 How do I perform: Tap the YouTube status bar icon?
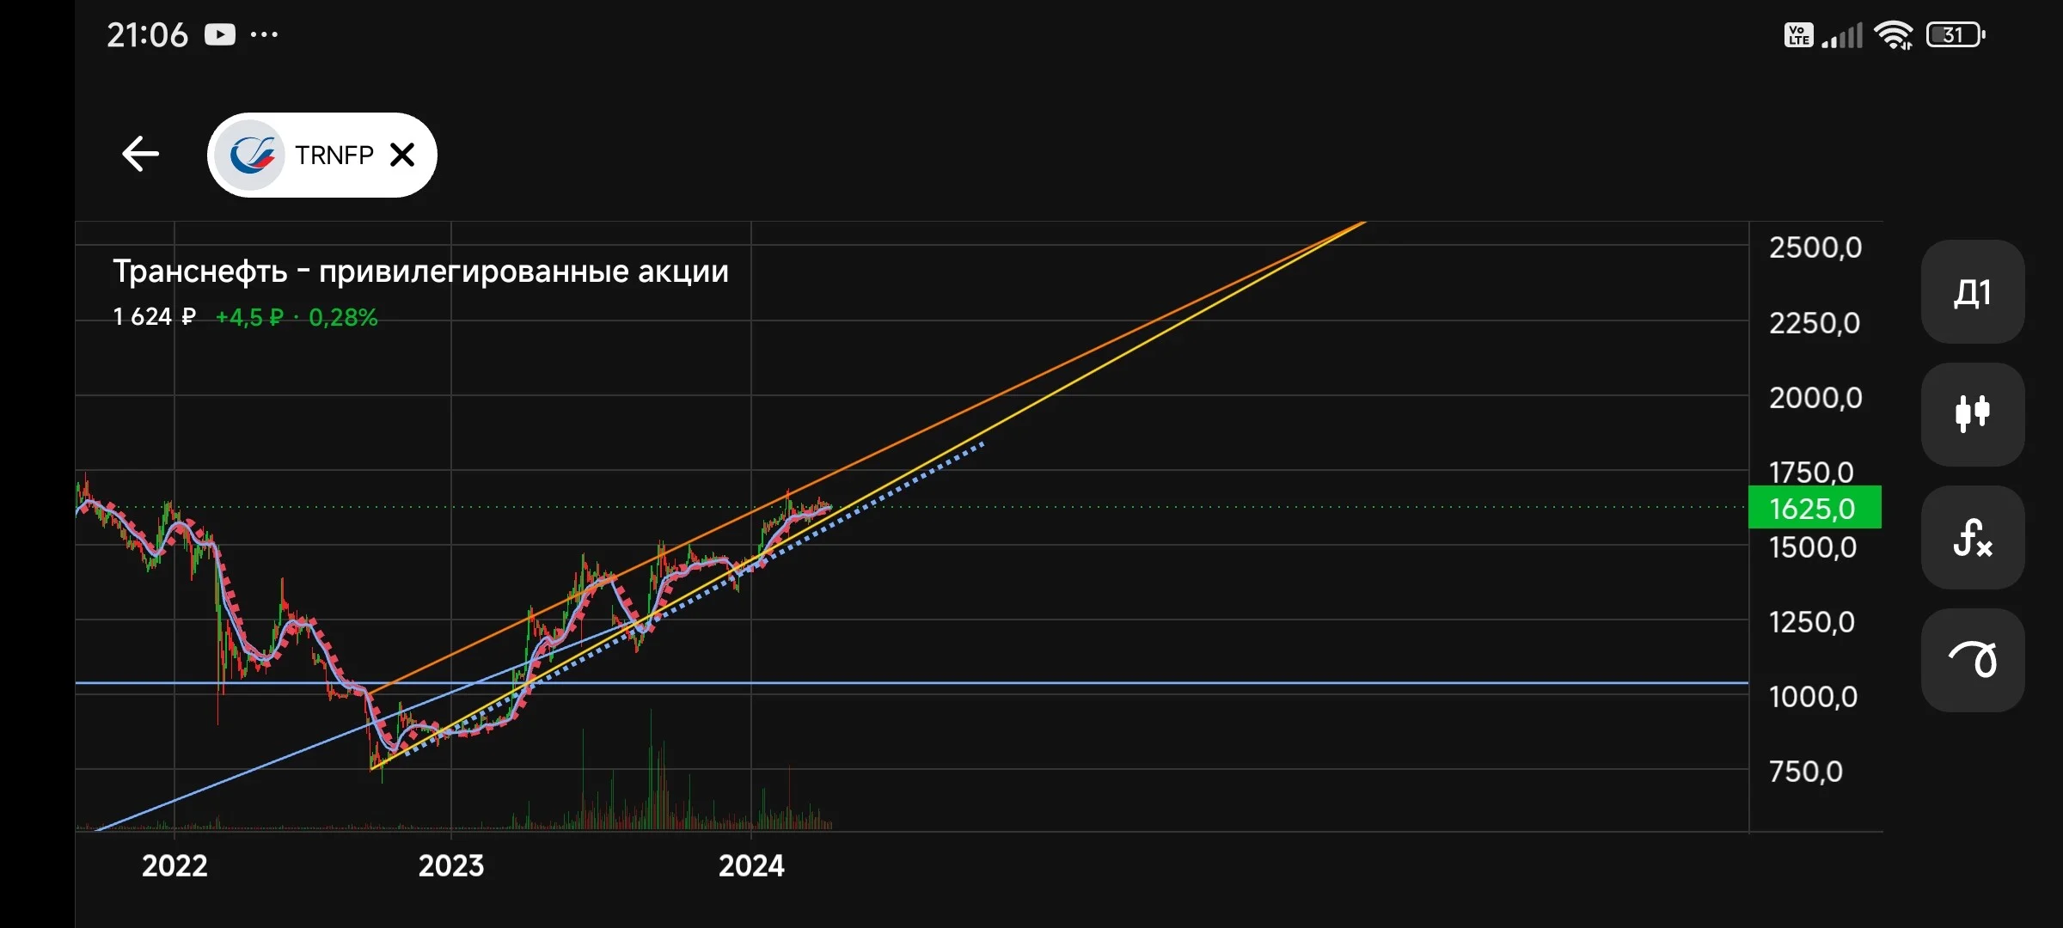[220, 34]
